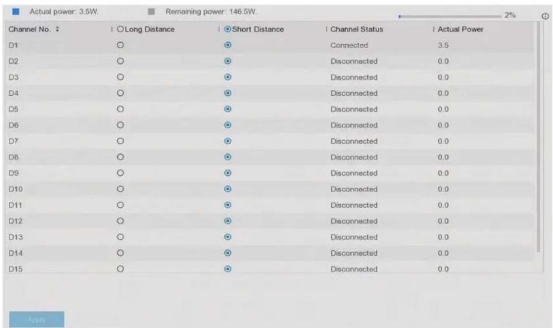This screenshot has width=553, height=328.
Task: Set channel D4 to Short Distance
Action: pyautogui.click(x=228, y=93)
